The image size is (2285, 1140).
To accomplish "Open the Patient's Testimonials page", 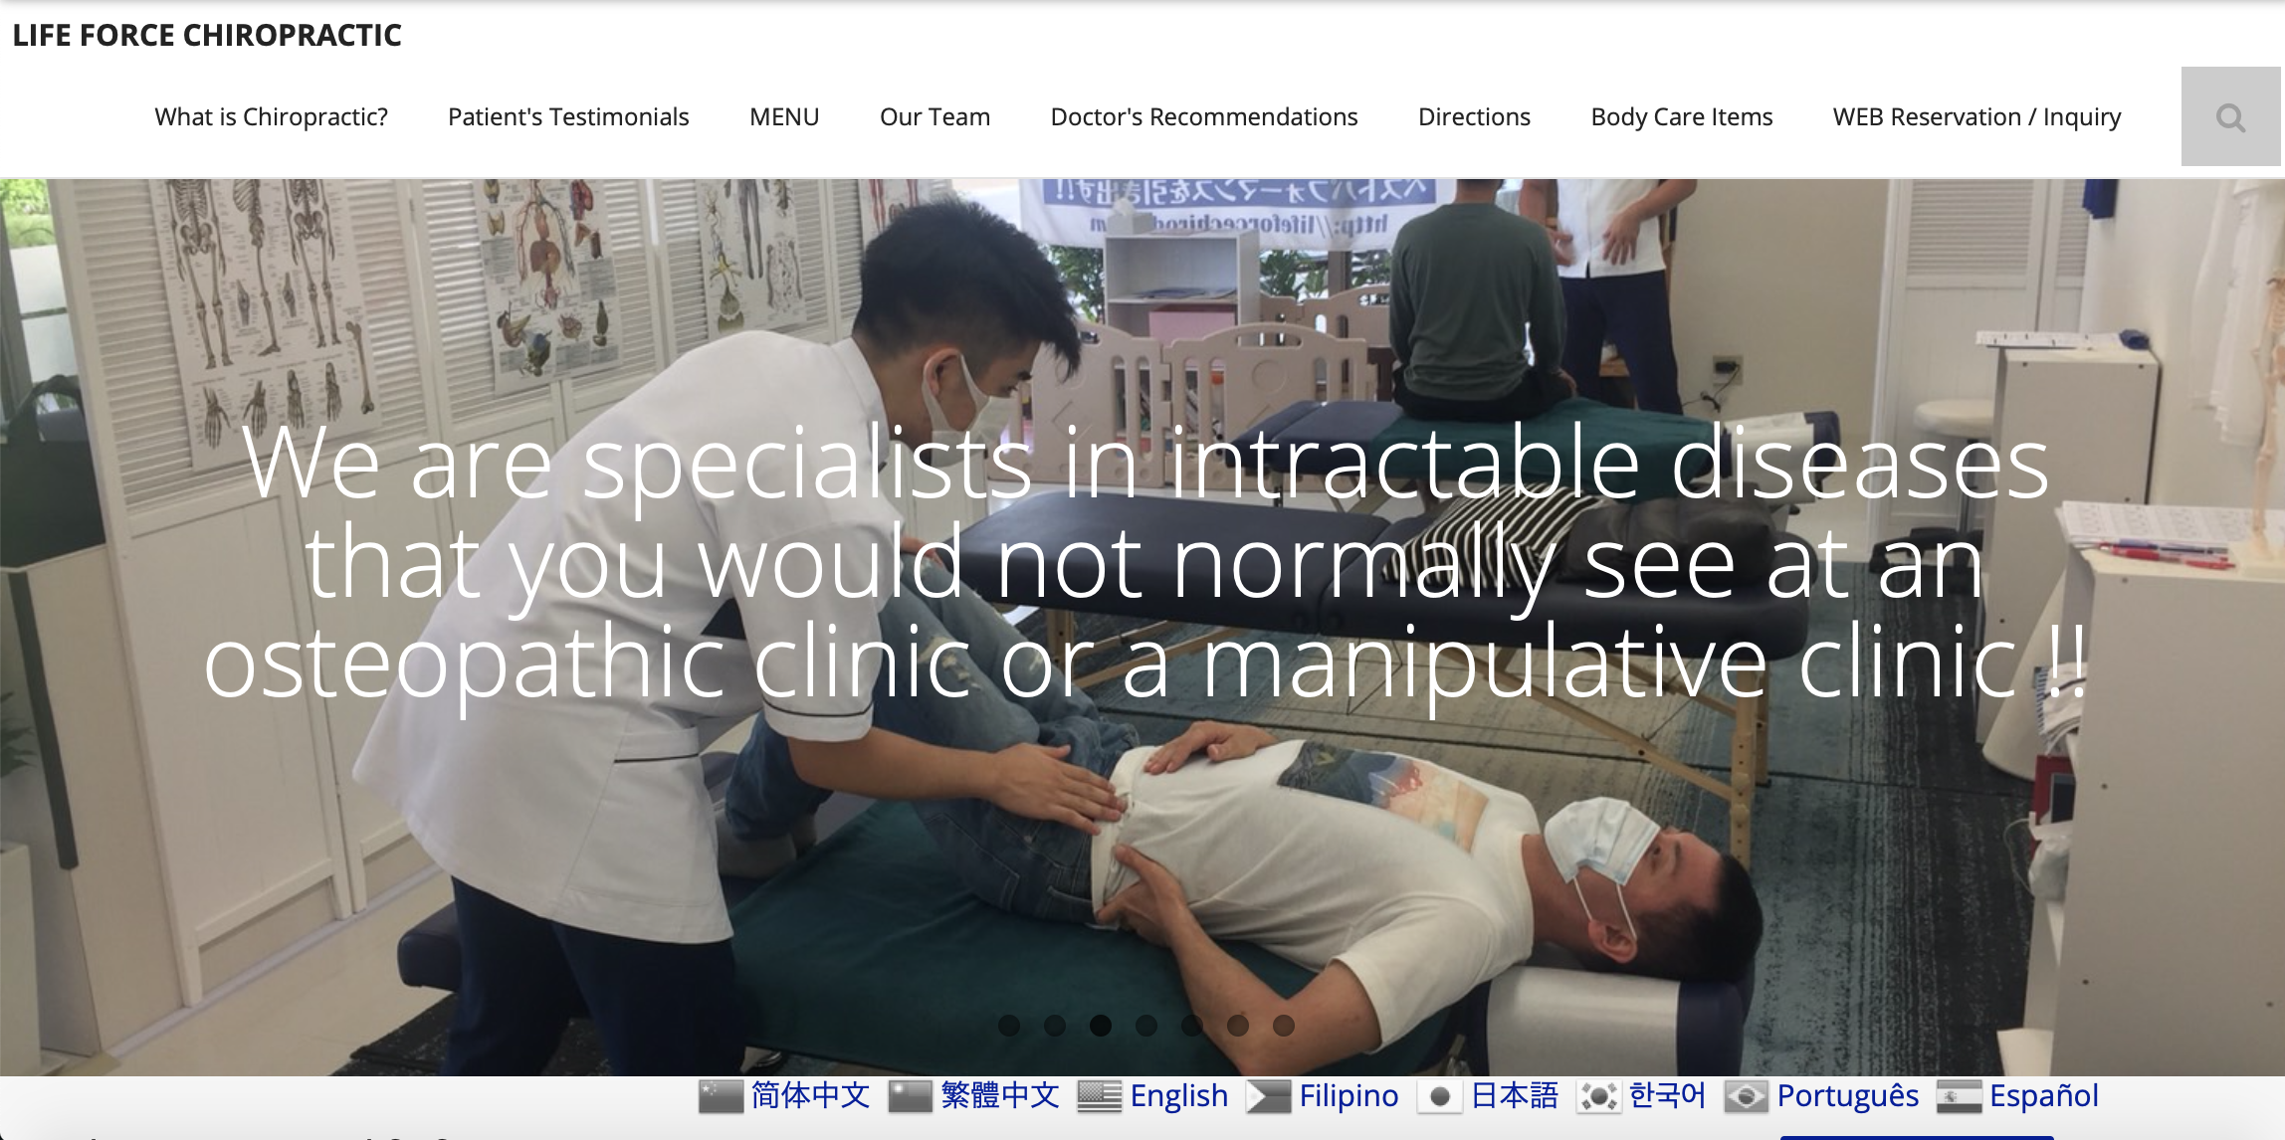I will tap(568, 116).
